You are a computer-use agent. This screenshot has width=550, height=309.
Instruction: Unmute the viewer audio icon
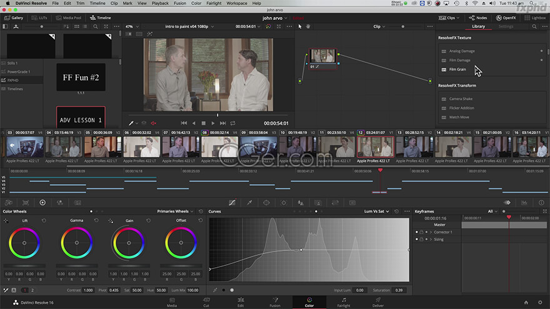154,124
